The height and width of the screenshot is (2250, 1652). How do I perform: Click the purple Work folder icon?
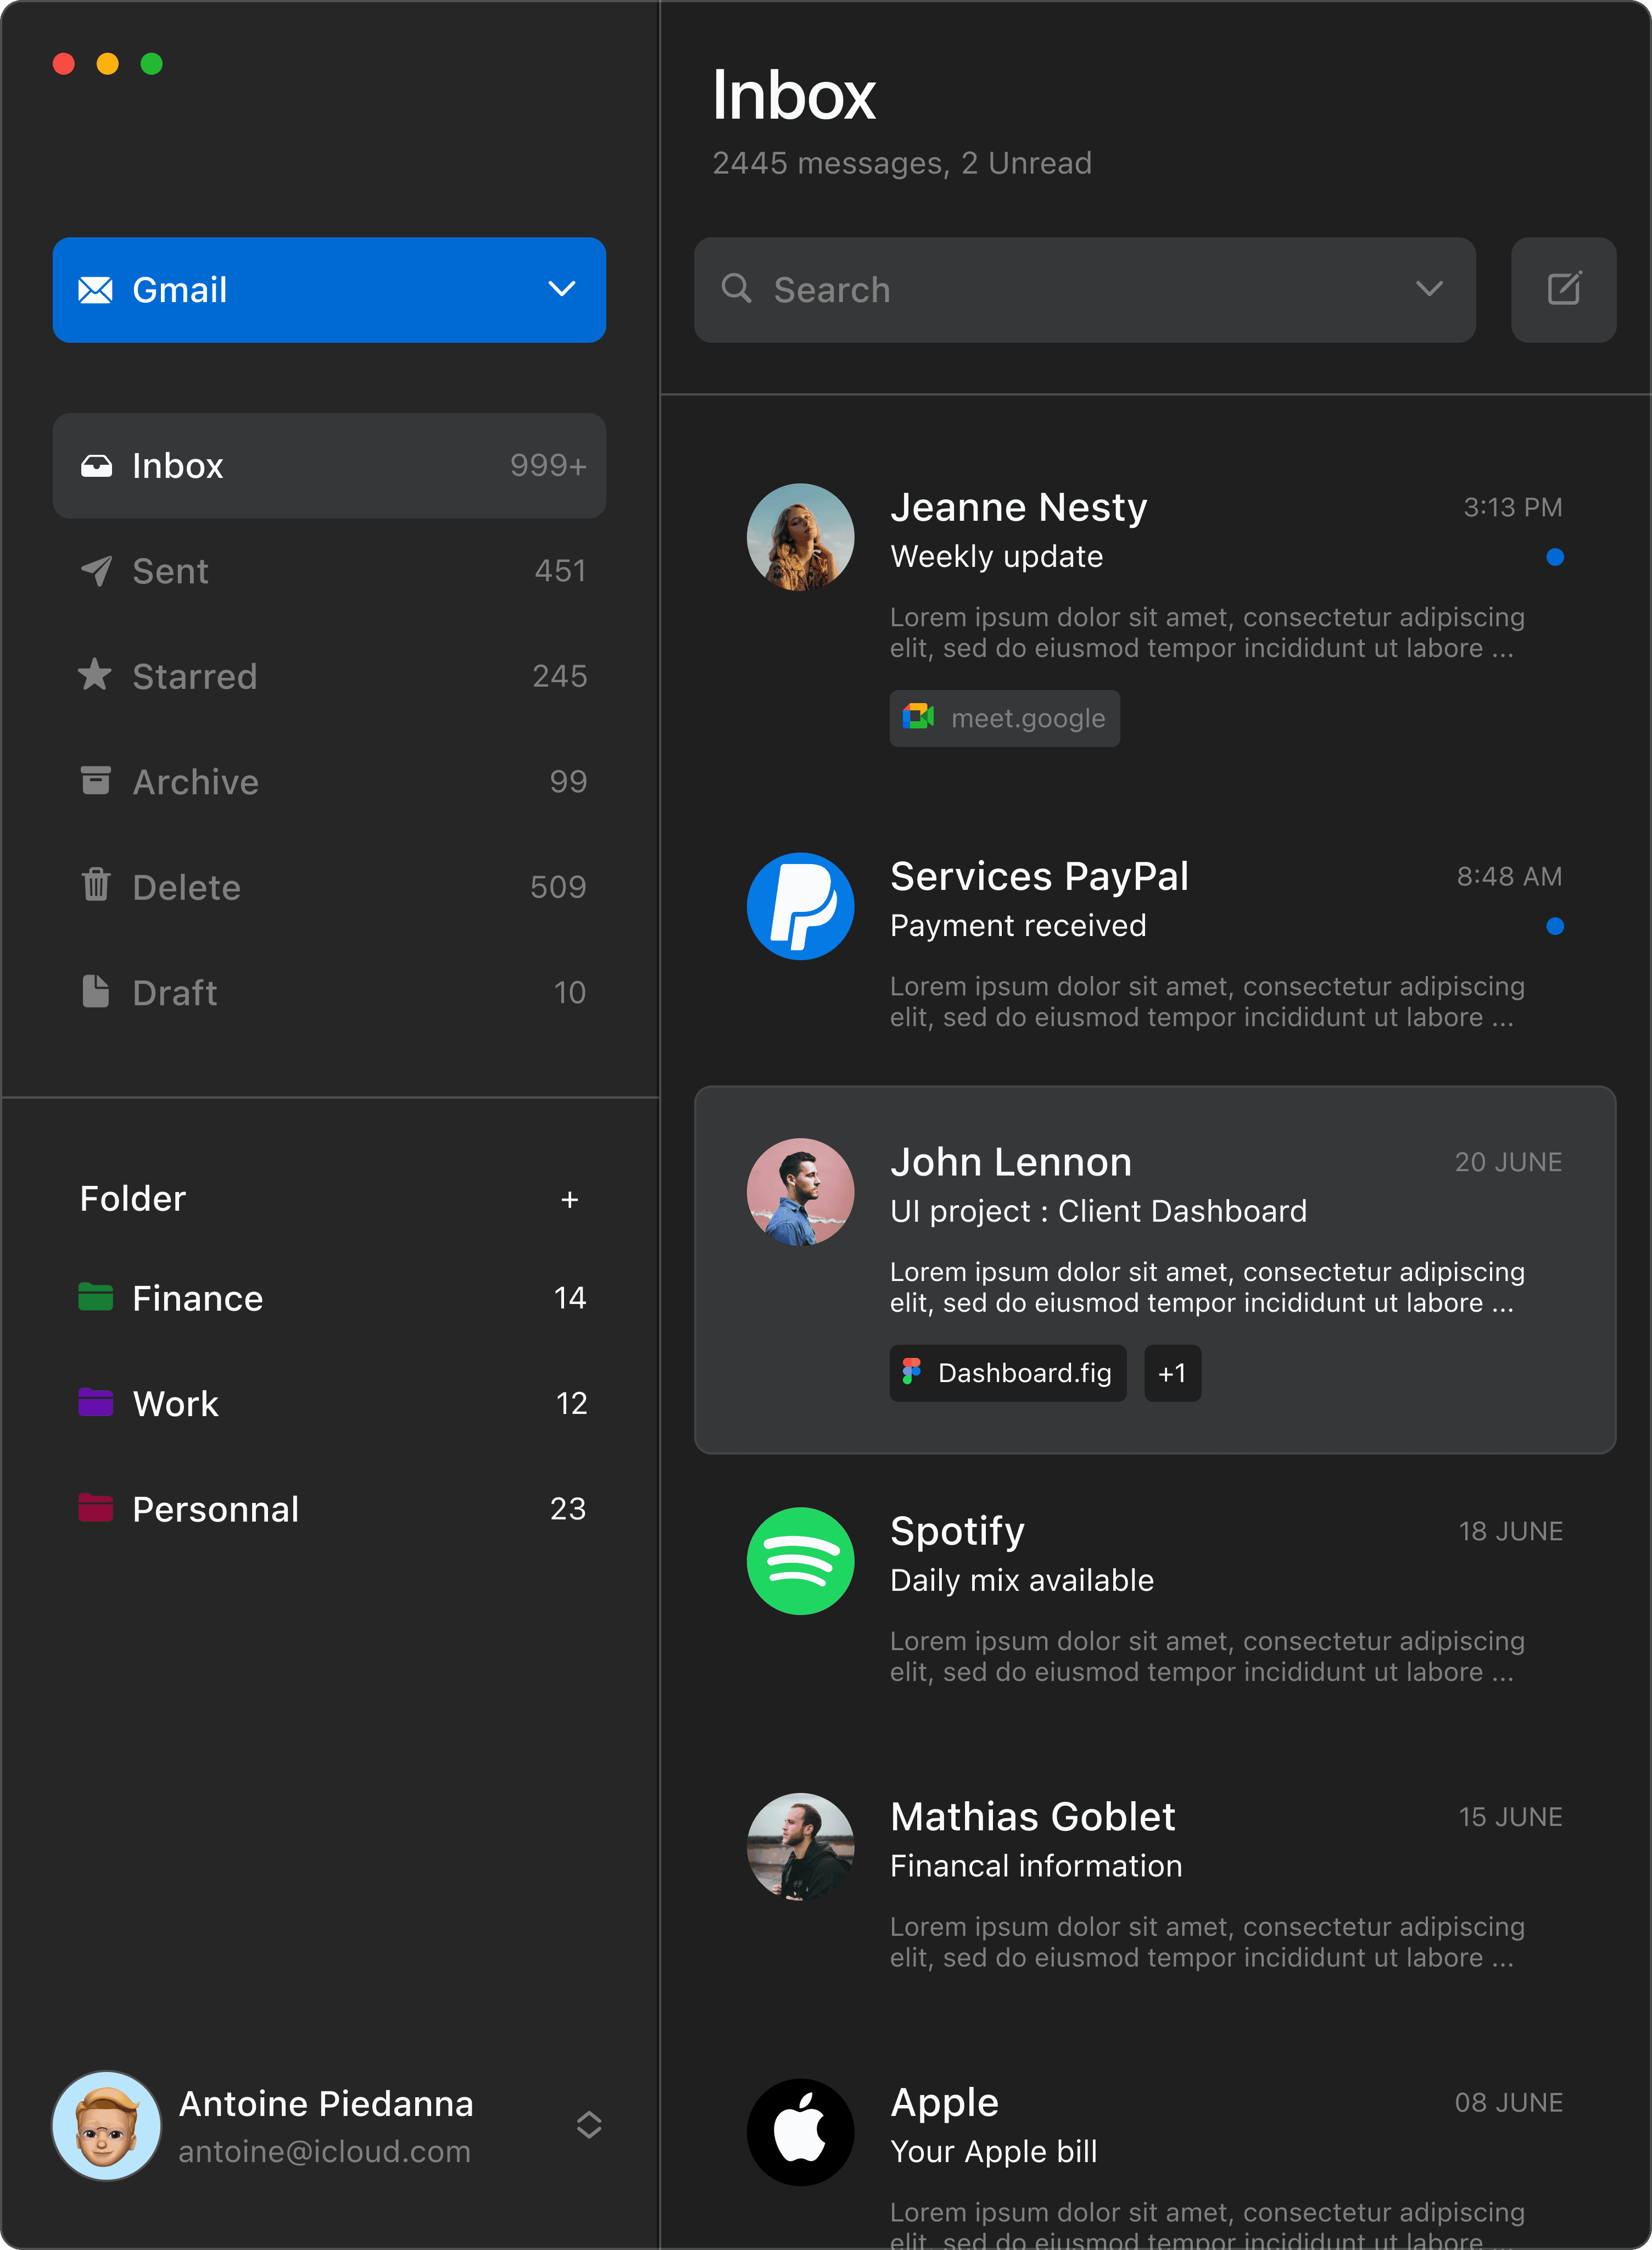coord(96,1402)
